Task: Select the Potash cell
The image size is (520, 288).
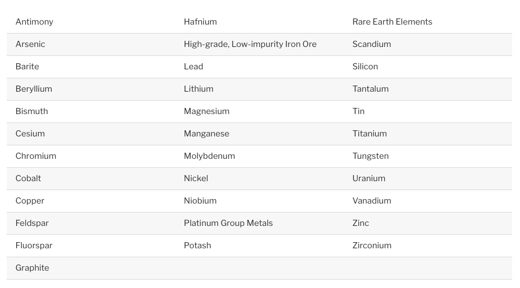Action: 197,245
